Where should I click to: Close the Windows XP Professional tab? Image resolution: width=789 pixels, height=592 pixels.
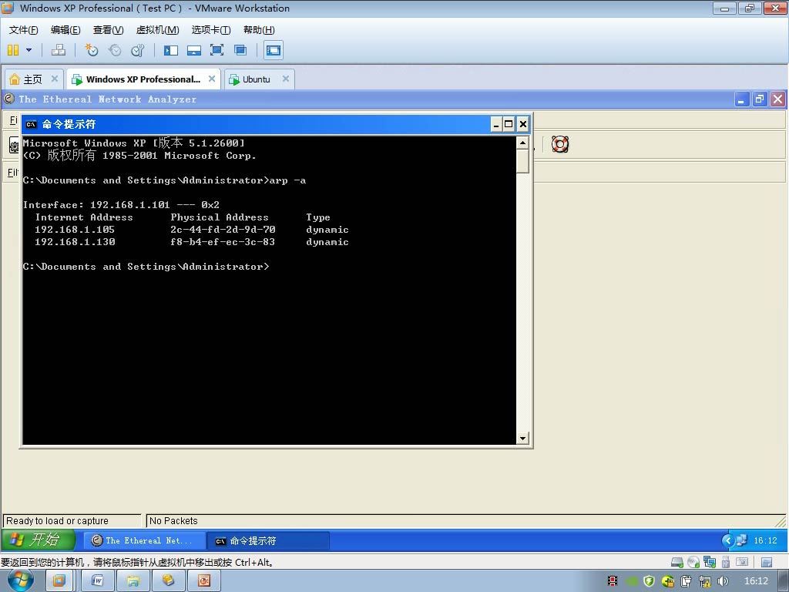(212, 79)
